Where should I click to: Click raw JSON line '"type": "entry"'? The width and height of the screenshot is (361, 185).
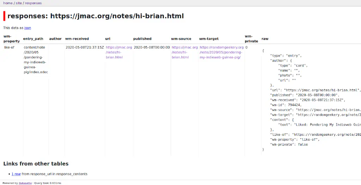(286, 56)
